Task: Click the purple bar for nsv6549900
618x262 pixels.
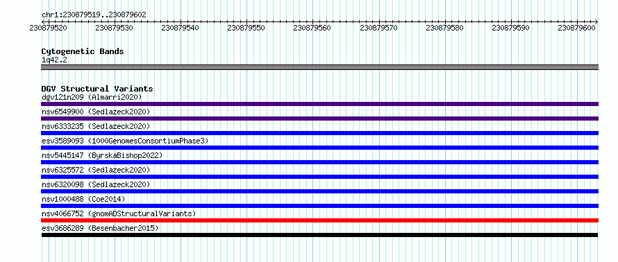Action: pyautogui.click(x=319, y=119)
